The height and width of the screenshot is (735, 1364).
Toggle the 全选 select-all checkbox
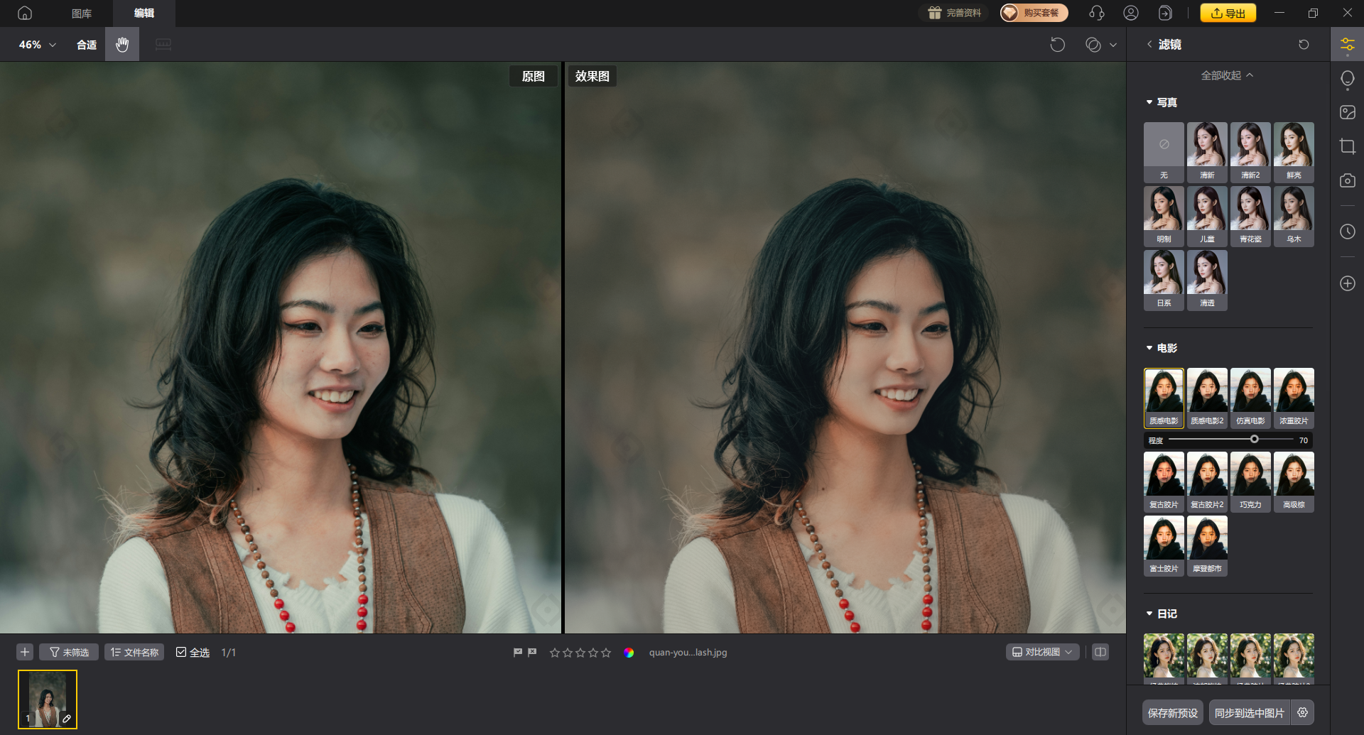pos(181,653)
